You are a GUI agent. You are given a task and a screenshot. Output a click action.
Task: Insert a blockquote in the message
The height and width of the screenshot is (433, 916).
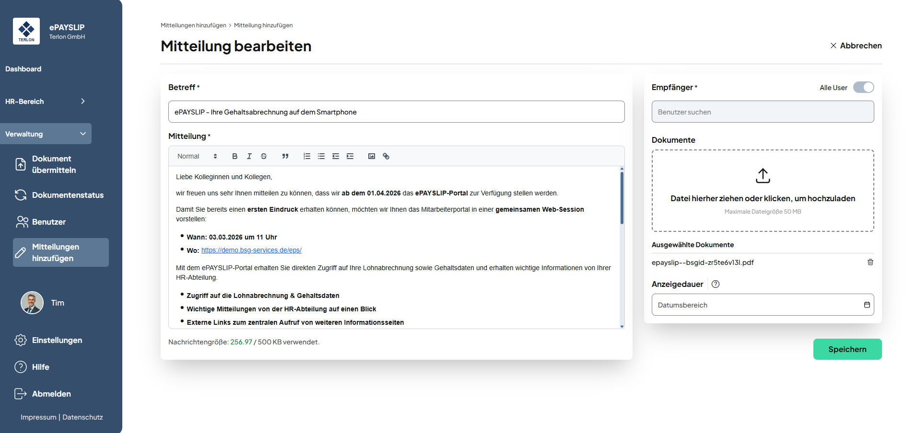285,156
